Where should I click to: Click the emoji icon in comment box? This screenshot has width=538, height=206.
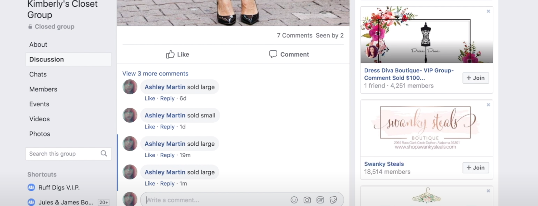click(294, 200)
